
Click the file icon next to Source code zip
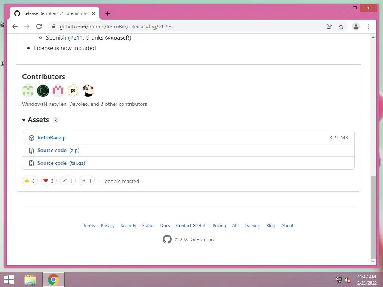coord(31,151)
